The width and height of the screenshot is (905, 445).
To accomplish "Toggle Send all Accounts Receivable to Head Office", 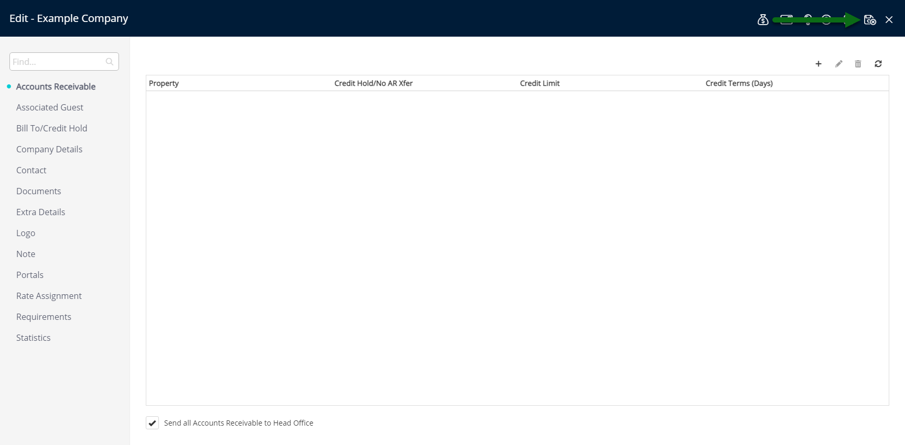I will (152, 423).
